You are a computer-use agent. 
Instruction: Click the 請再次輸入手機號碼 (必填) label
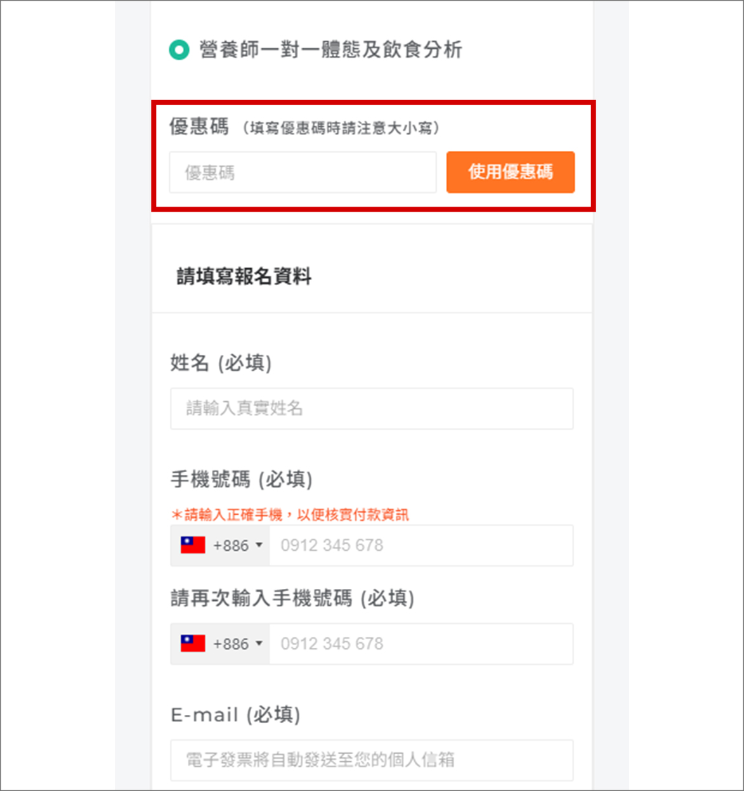[x=292, y=598]
